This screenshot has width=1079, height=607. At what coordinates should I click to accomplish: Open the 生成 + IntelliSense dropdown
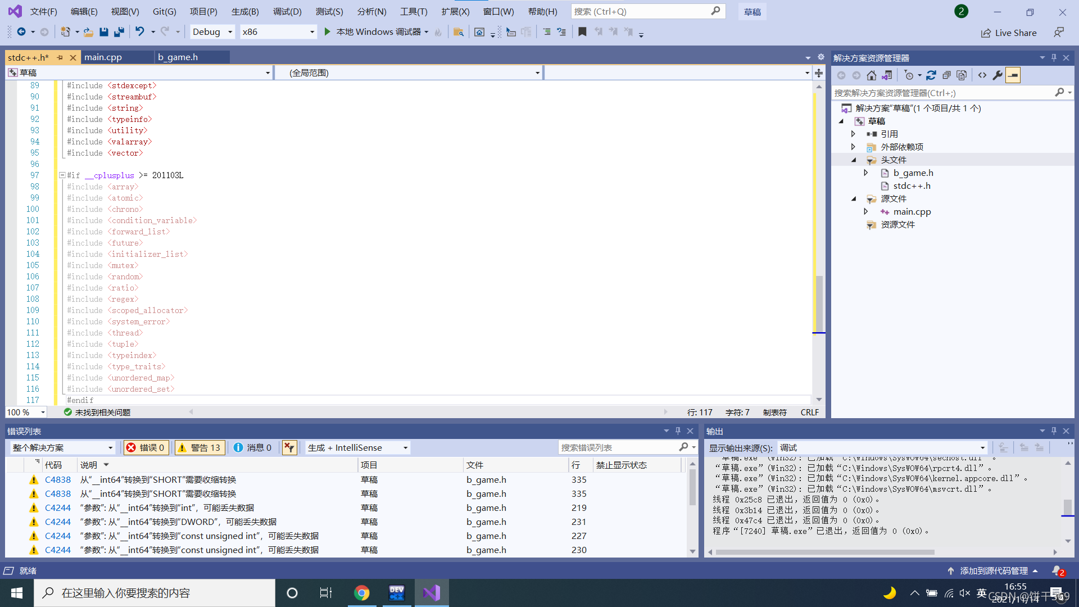click(x=357, y=447)
